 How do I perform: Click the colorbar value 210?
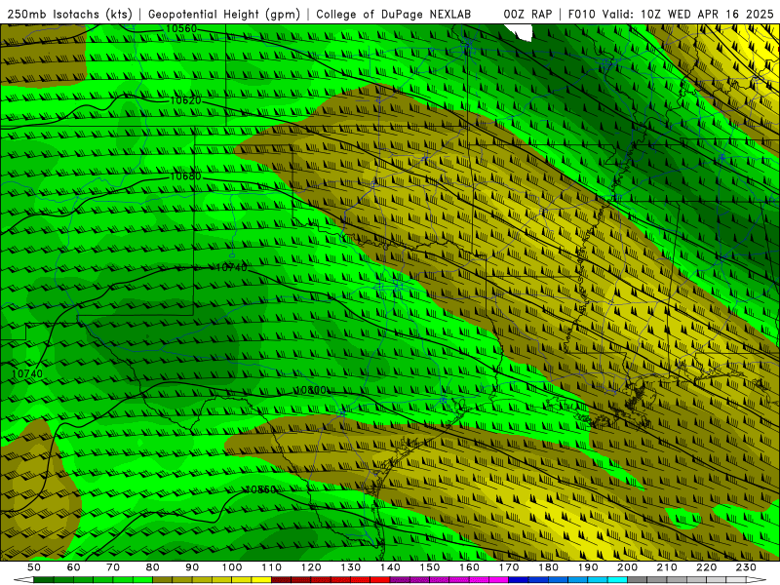[x=667, y=567]
